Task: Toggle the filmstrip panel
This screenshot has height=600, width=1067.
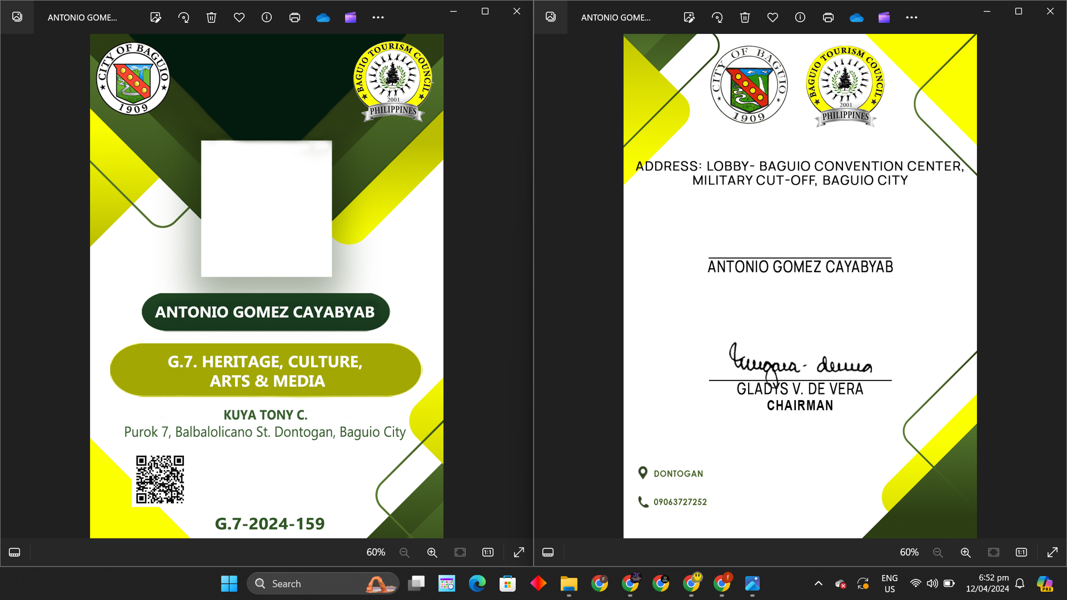Action: [14, 552]
